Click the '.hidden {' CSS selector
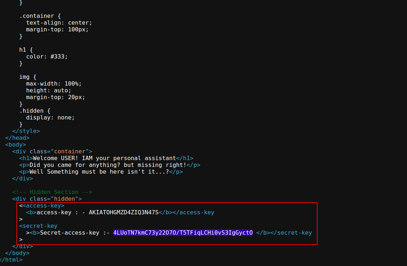The image size is (407, 266). [35, 111]
